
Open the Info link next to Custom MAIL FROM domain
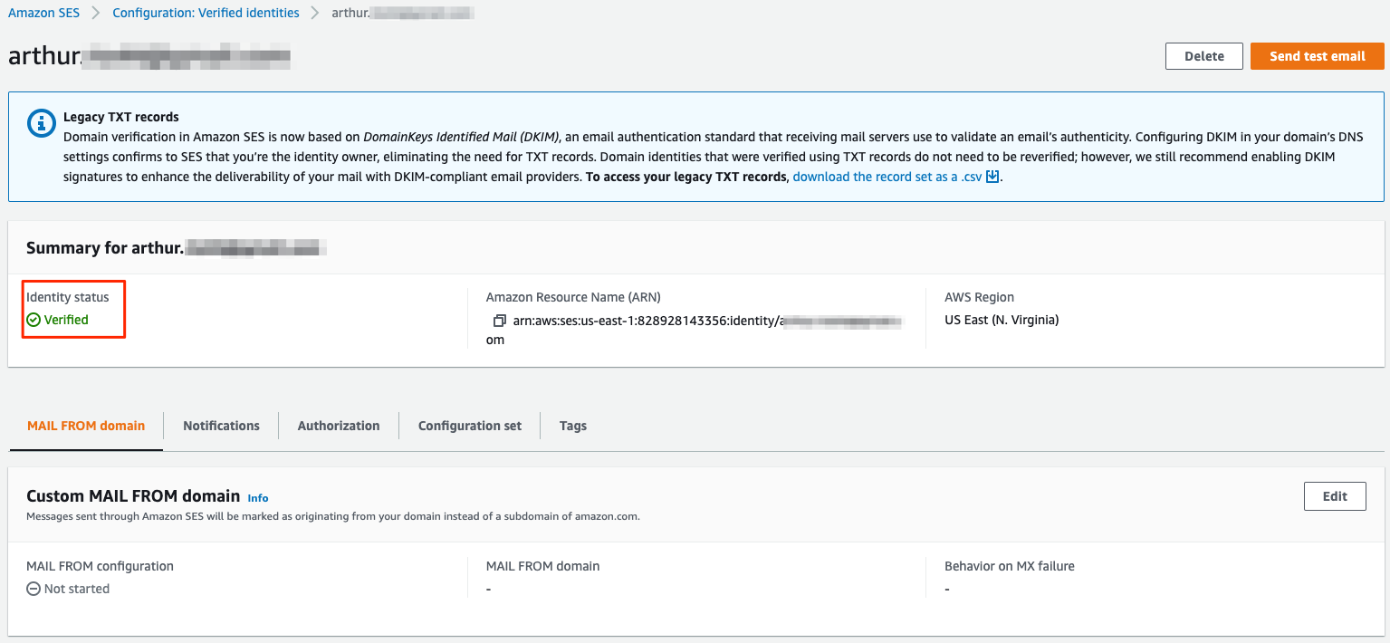tap(258, 498)
